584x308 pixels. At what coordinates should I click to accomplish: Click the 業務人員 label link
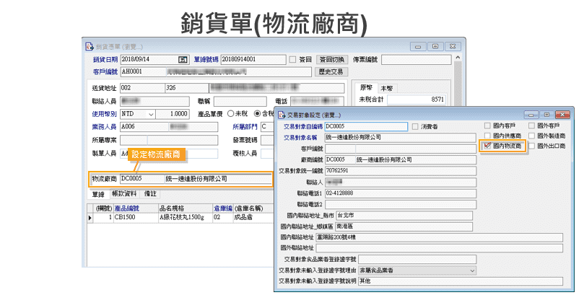coord(104,127)
